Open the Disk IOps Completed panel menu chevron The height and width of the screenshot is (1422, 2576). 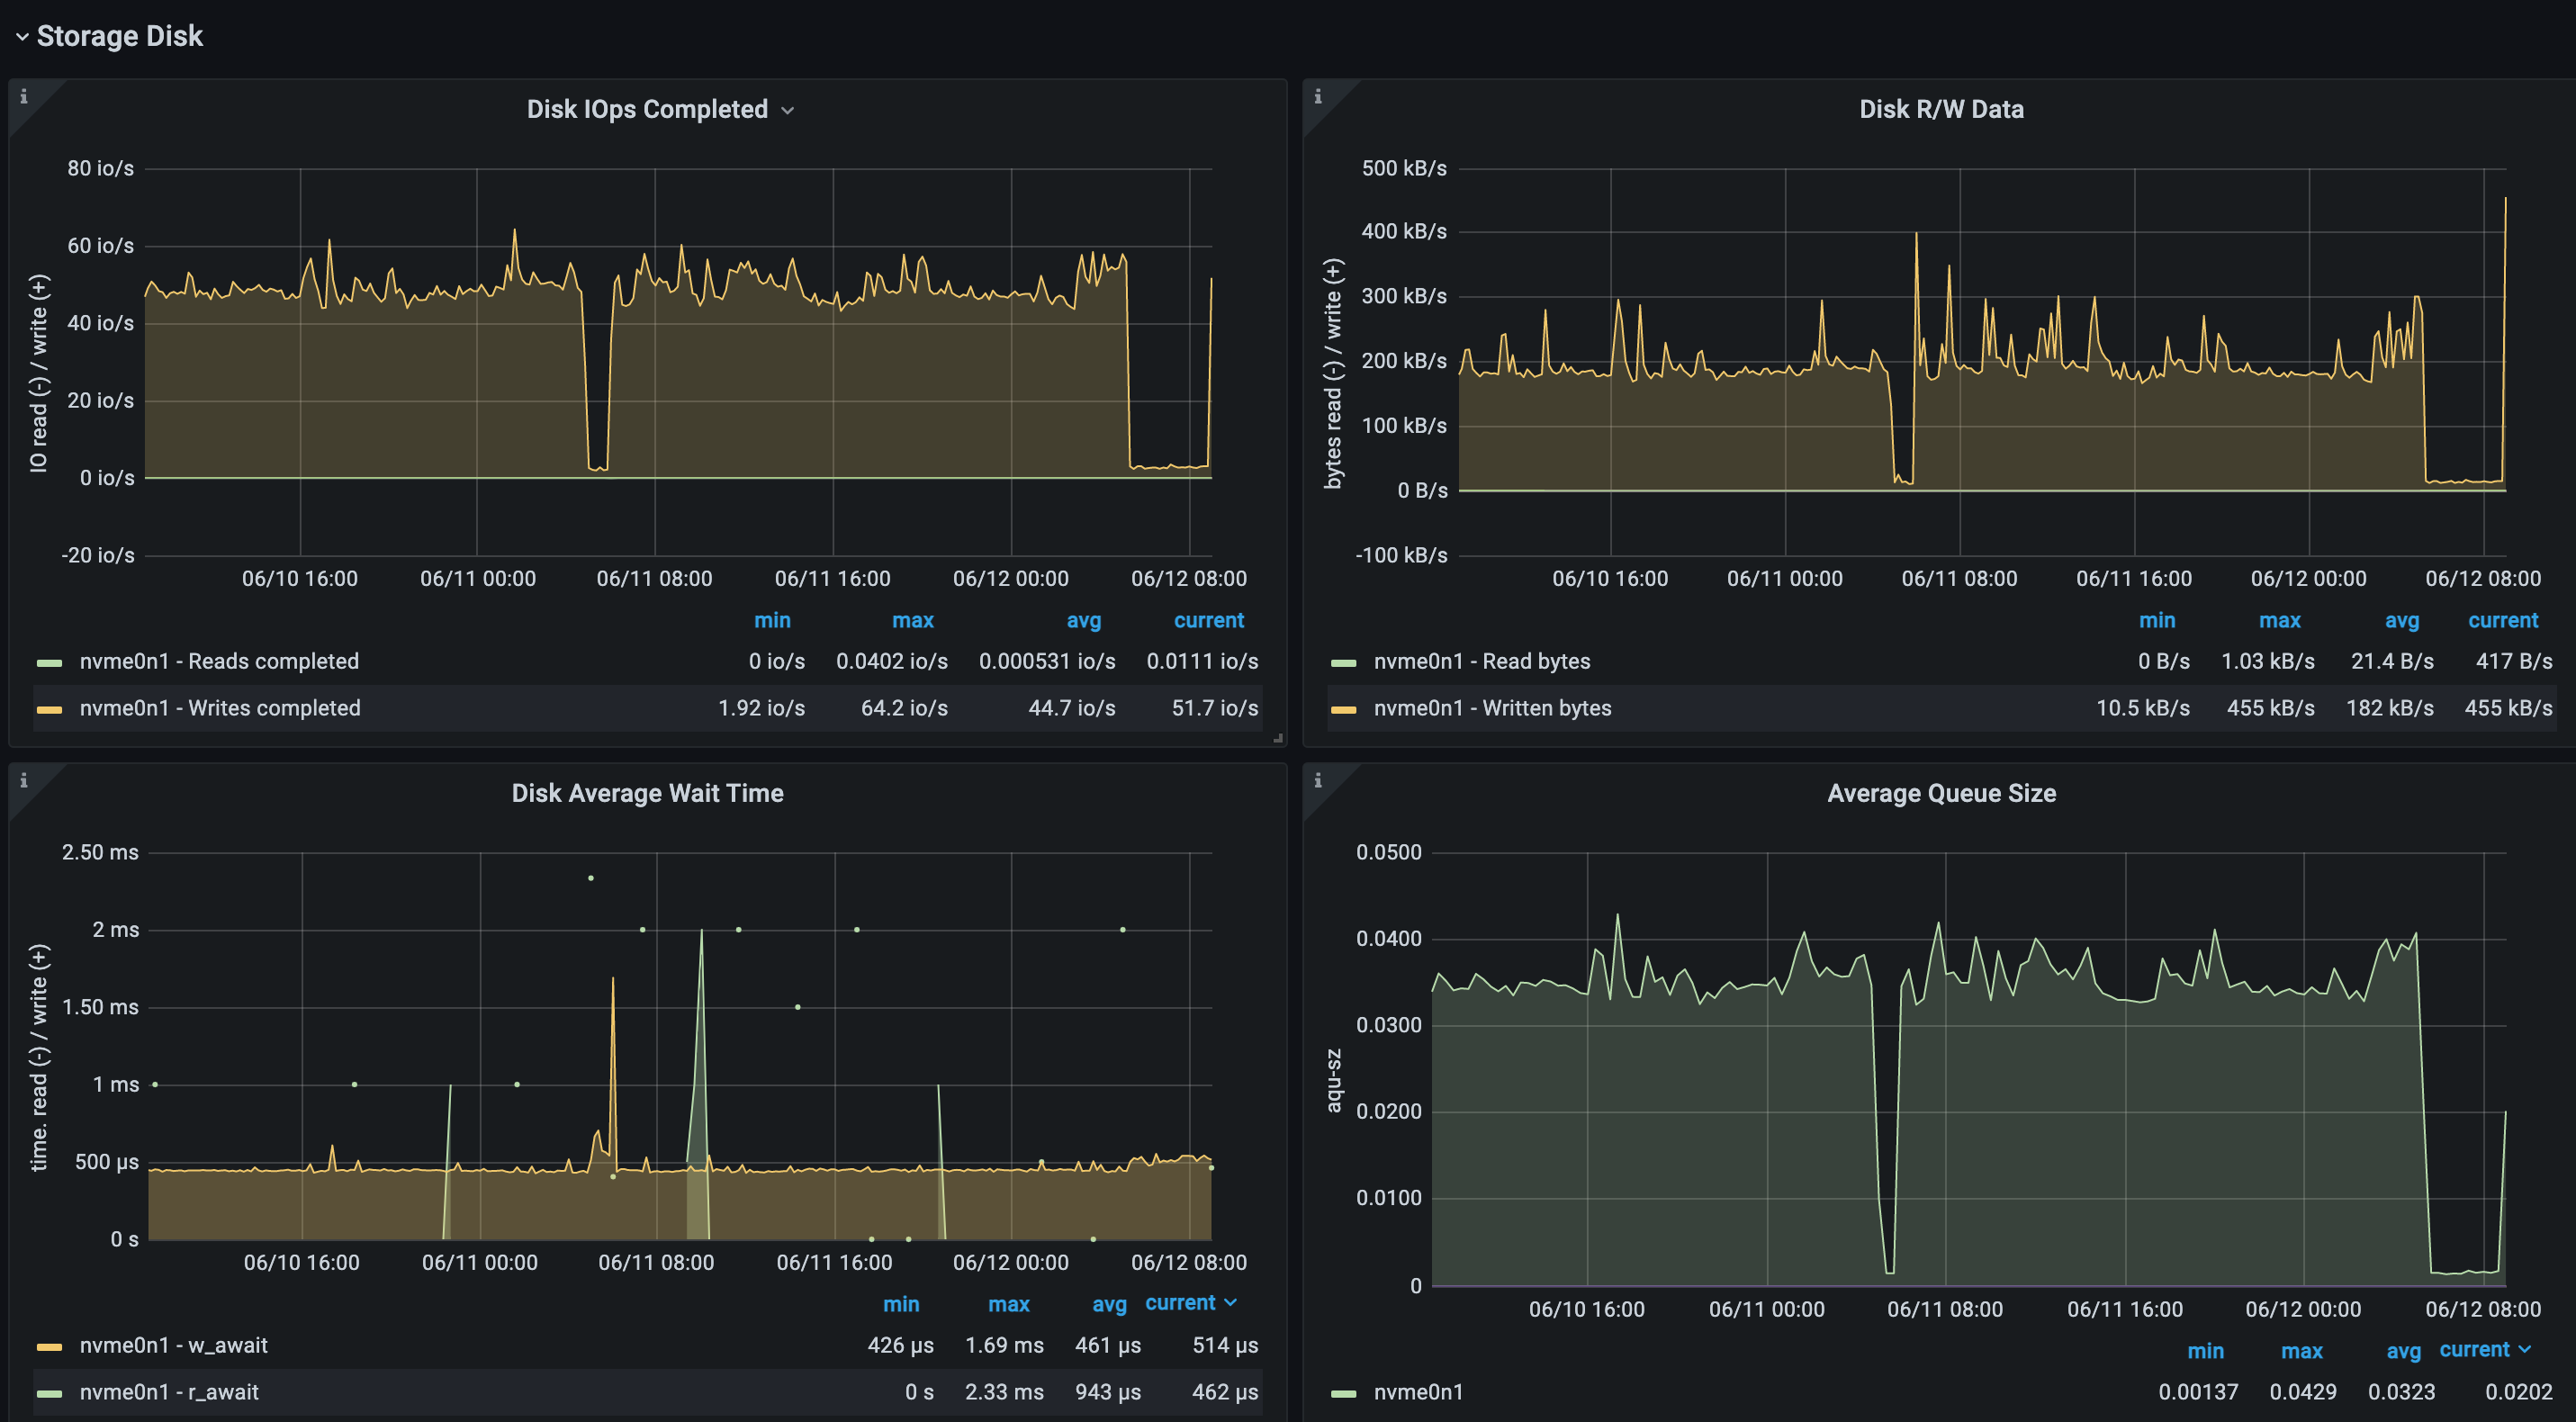coord(789,110)
